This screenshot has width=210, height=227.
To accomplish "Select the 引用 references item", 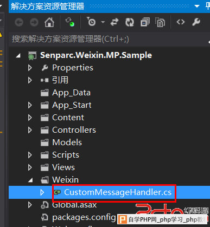I will [x=60, y=80].
